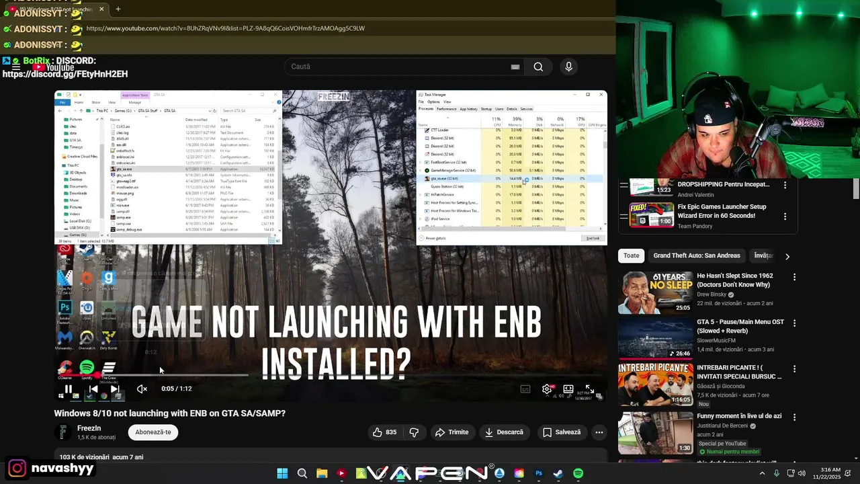The width and height of the screenshot is (860, 484).
Task: Like the video with 835 likes
Action: (x=384, y=432)
